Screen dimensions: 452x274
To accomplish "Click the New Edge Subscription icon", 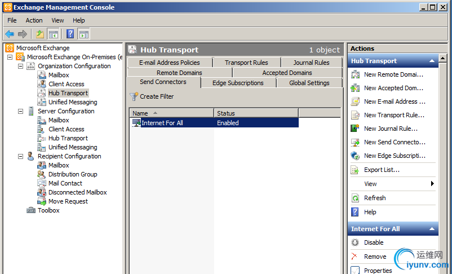I will click(x=355, y=156).
